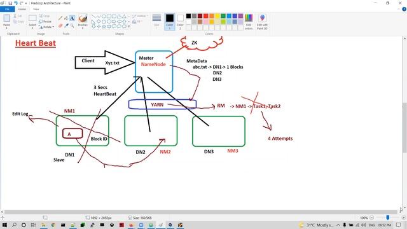Choose the purple color swatch

(240, 16)
